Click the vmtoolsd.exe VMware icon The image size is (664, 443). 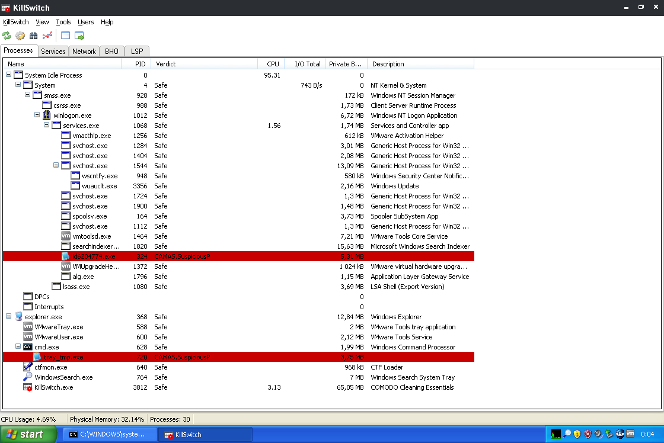click(x=66, y=236)
